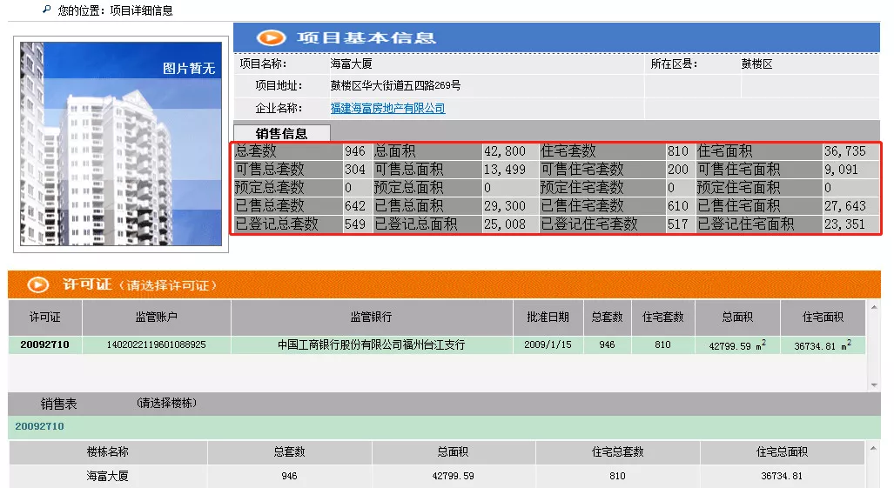Click the 住宅面积 value 36,735
This screenshot has height=488, width=894.
click(x=845, y=150)
